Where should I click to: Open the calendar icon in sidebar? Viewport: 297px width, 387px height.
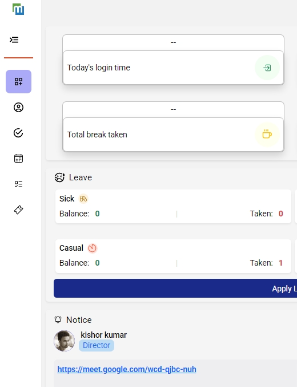click(18, 159)
